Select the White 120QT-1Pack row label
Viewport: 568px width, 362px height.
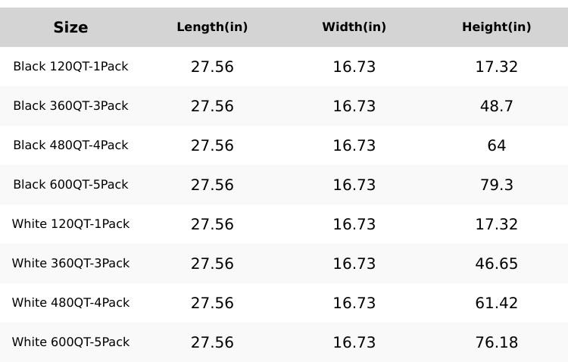70,224
